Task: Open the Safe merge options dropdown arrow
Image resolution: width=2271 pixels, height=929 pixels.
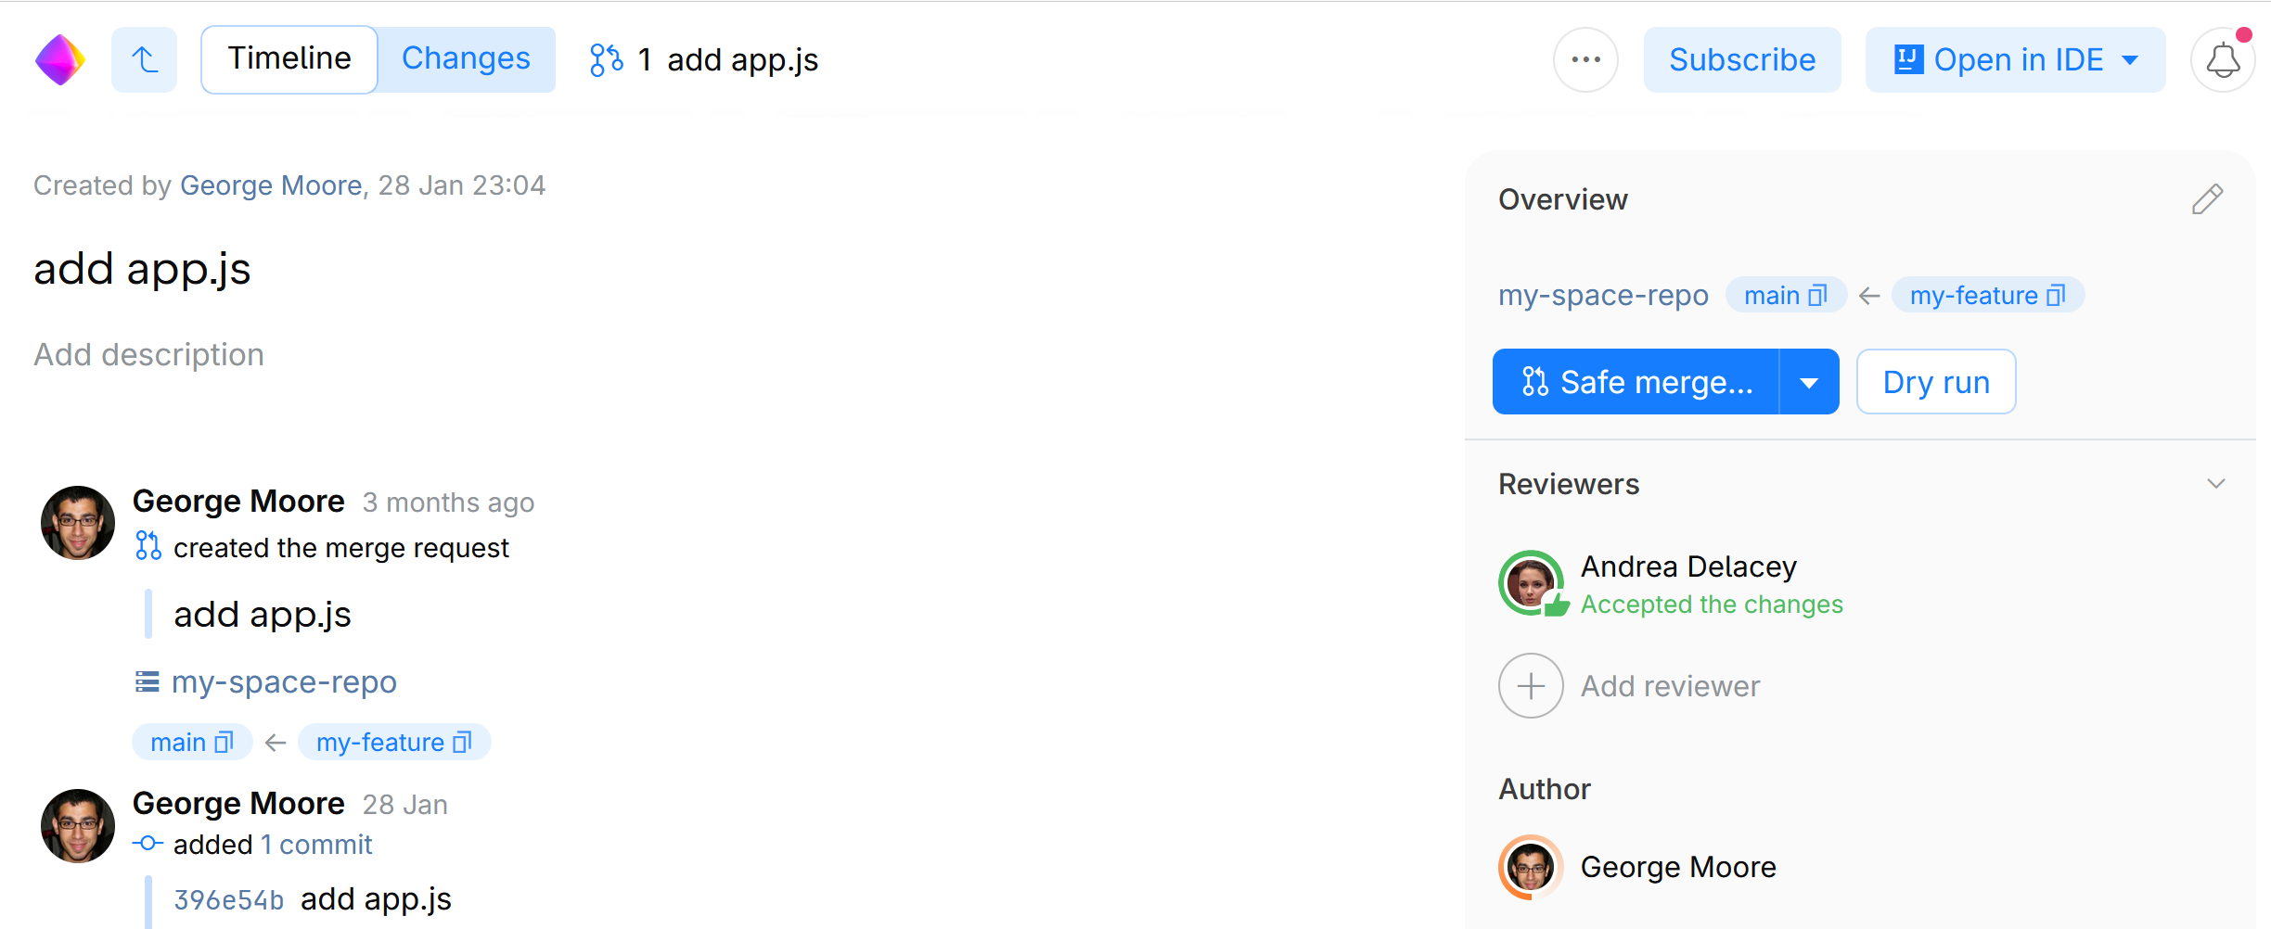Action: point(1809,382)
